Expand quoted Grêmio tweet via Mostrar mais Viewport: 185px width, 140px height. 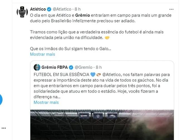[46, 102]
